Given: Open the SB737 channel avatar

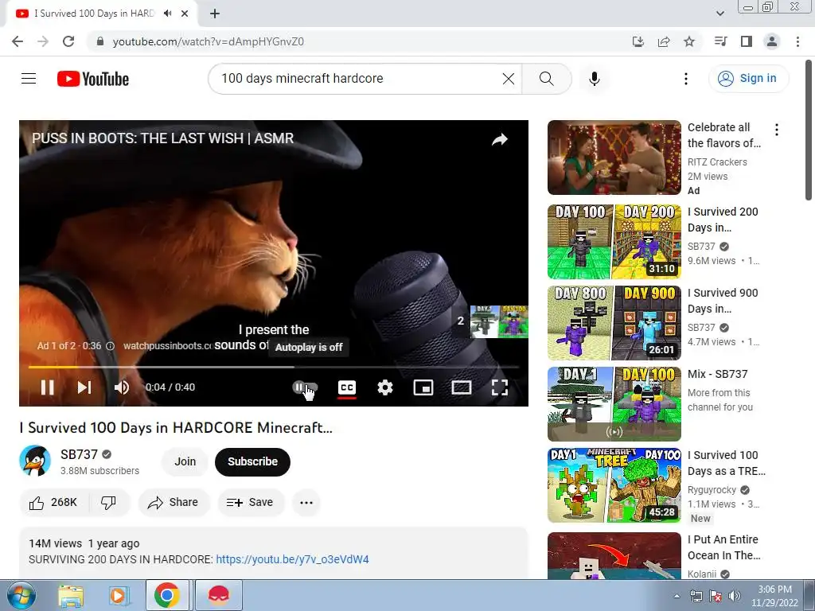Looking at the screenshot, I should tap(35, 461).
